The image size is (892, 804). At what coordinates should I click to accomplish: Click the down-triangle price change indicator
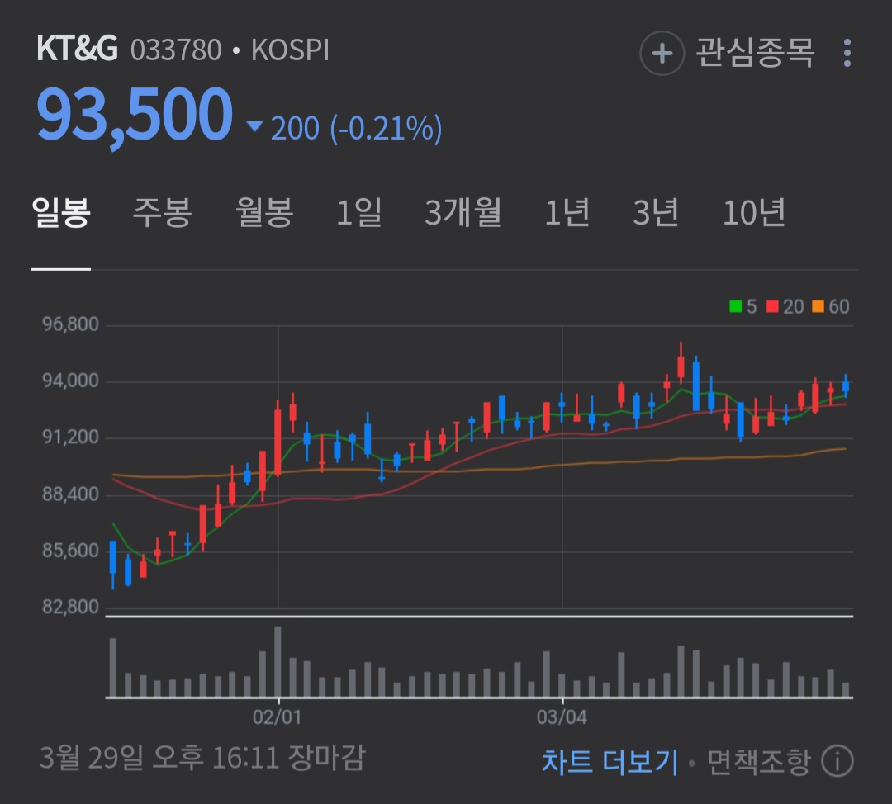(255, 125)
